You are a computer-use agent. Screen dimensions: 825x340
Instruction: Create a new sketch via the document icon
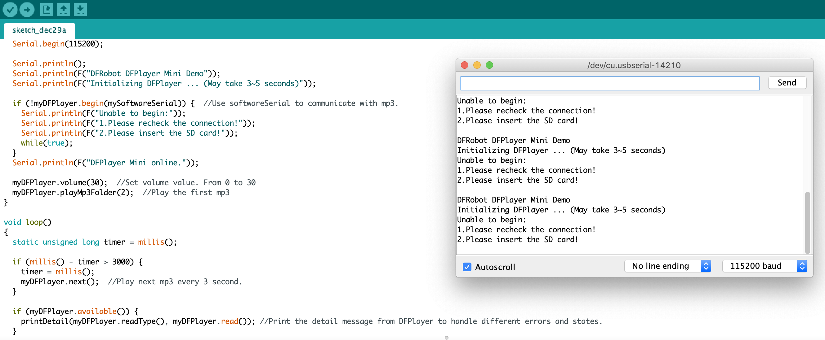coord(47,9)
